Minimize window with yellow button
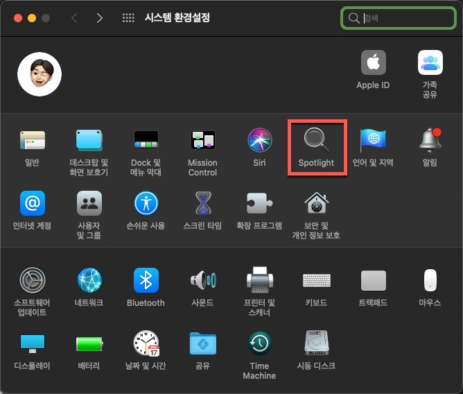This screenshot has width=463, height=394. pyautogui.click(x=32, y=18)
